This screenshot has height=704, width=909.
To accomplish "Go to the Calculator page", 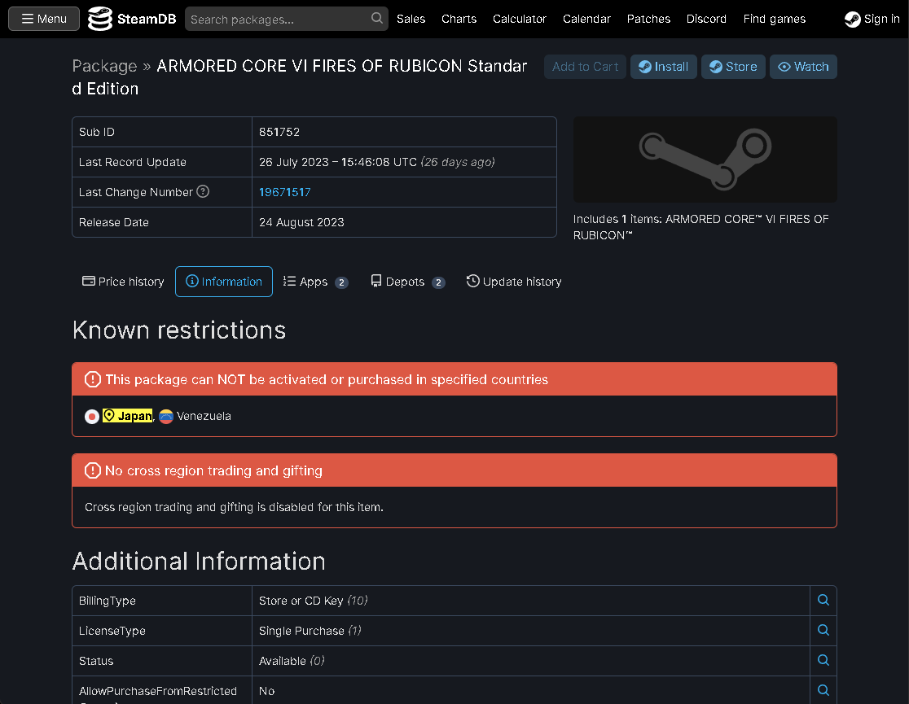I will click(520, 19).
